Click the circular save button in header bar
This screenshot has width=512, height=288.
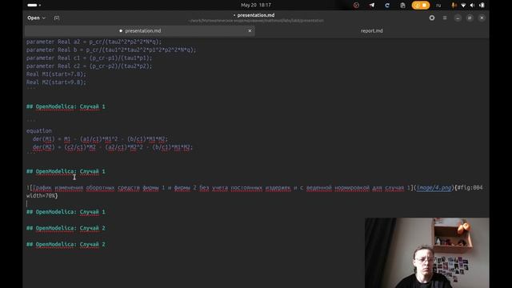coord(432,18)
